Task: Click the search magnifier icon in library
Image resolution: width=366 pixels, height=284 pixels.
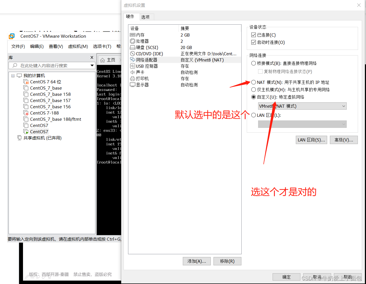Action: point(15,65)
